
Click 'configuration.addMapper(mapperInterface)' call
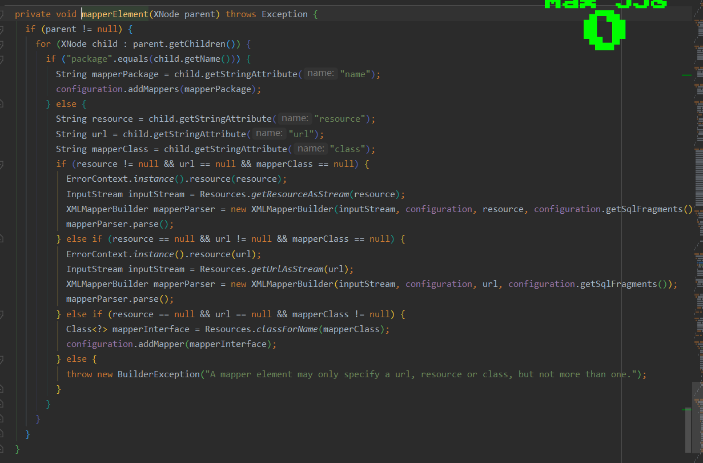tap(169, 344)
